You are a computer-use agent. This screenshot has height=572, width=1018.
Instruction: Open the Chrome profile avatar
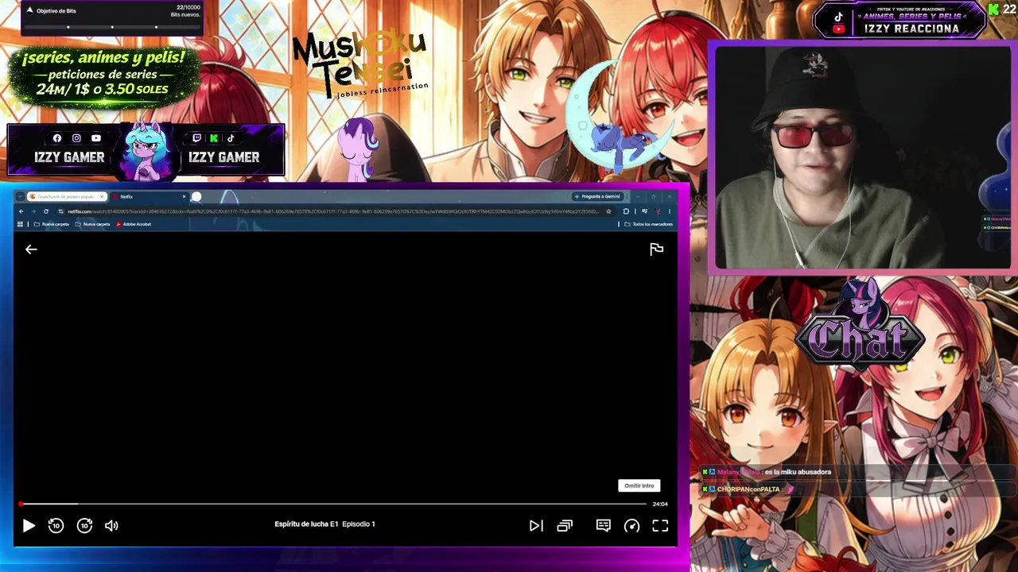[657, 211]
